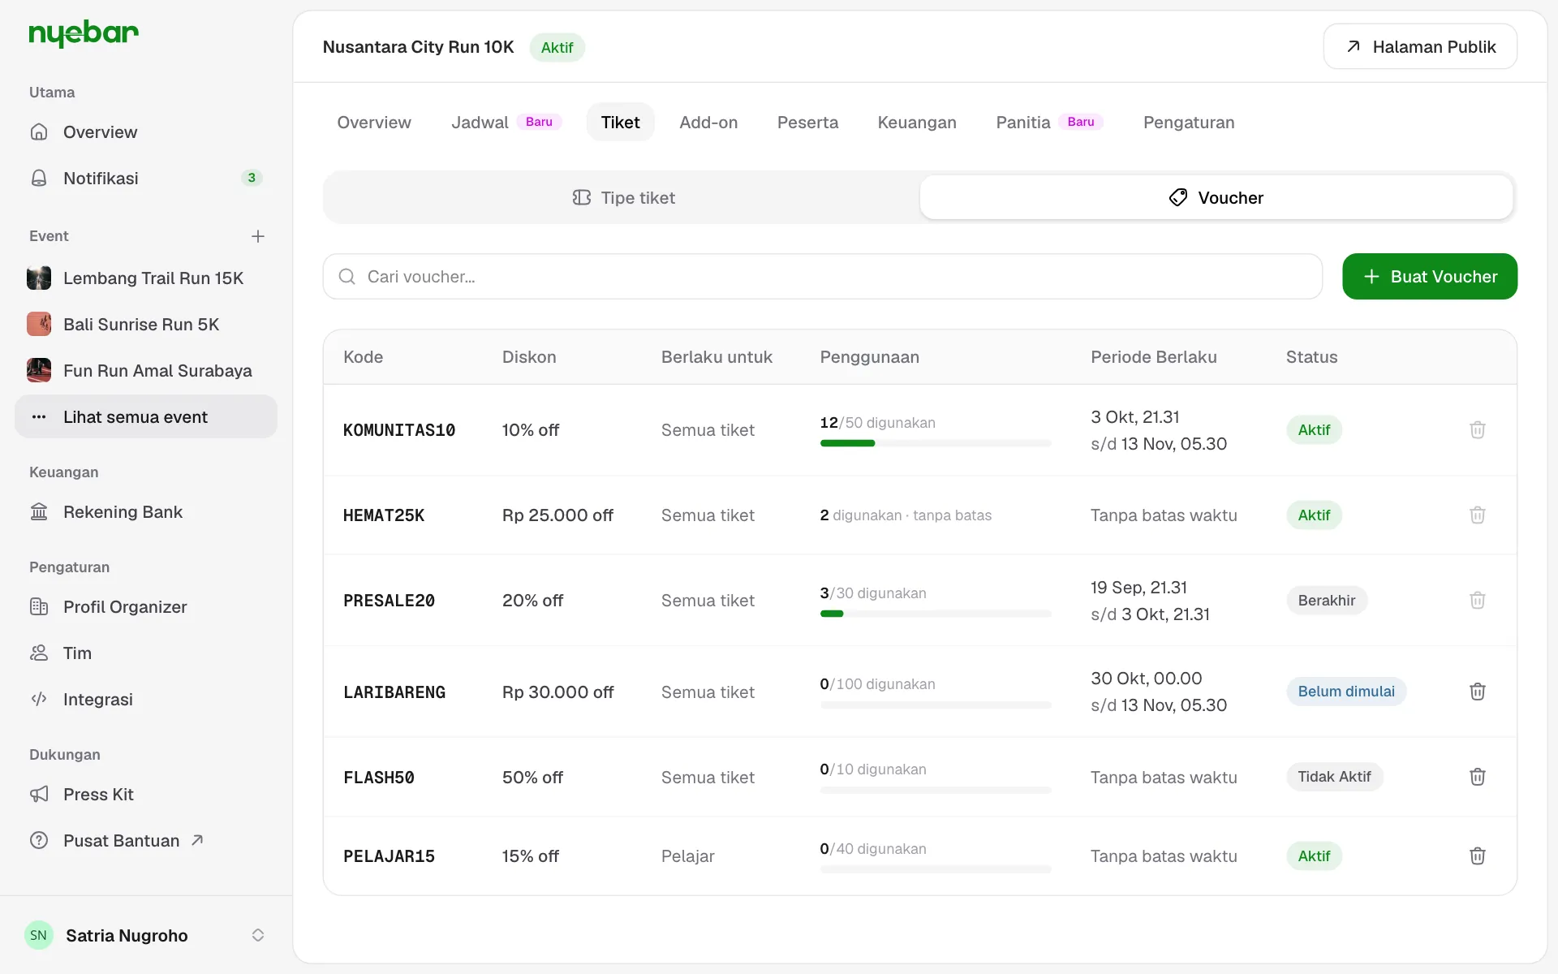Open Fun Run Amal Surabaya event
The image size is (1558, 974).
tap(146, 371)
